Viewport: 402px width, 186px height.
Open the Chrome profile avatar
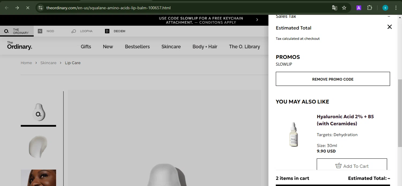(x=385, y=8)
